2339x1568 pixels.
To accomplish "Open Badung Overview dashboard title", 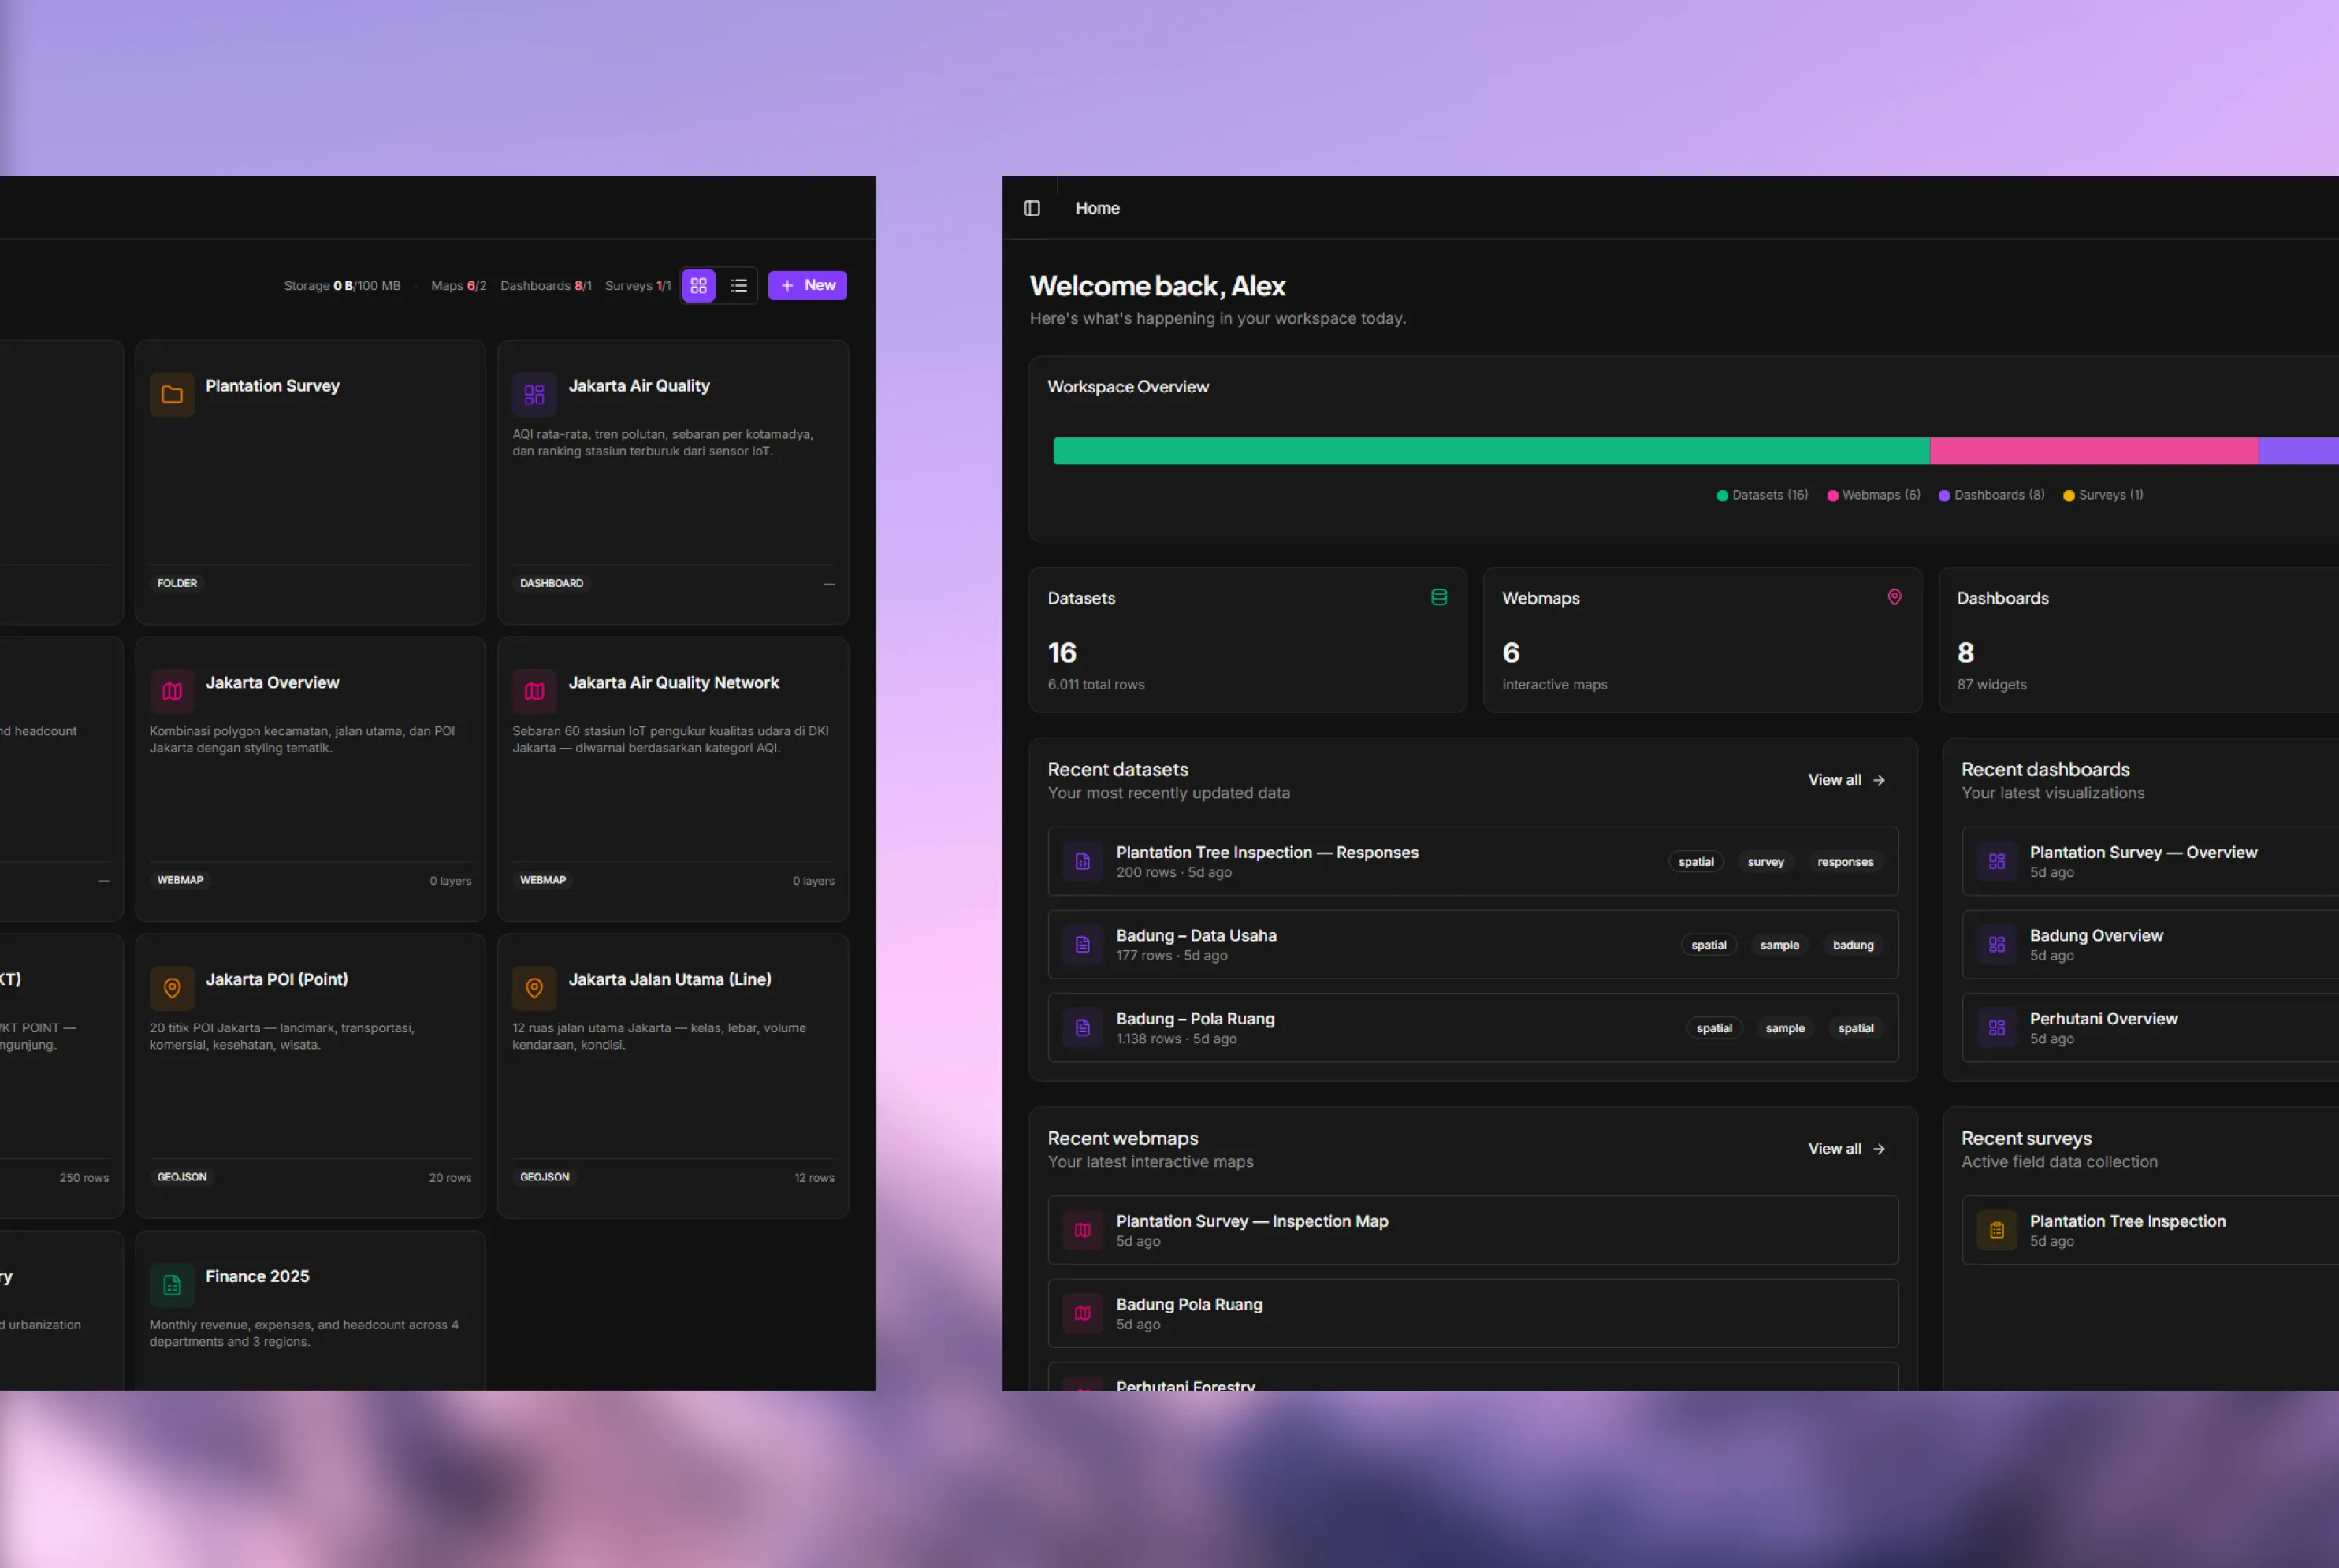I will pos(2096,936).
